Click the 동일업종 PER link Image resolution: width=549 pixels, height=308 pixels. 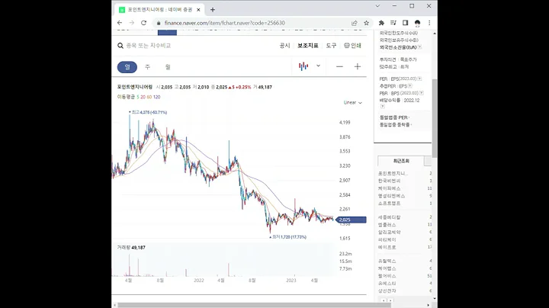[x=393, y=117]
